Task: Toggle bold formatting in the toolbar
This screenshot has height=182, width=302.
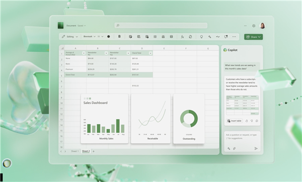Action: click(119, 37)
